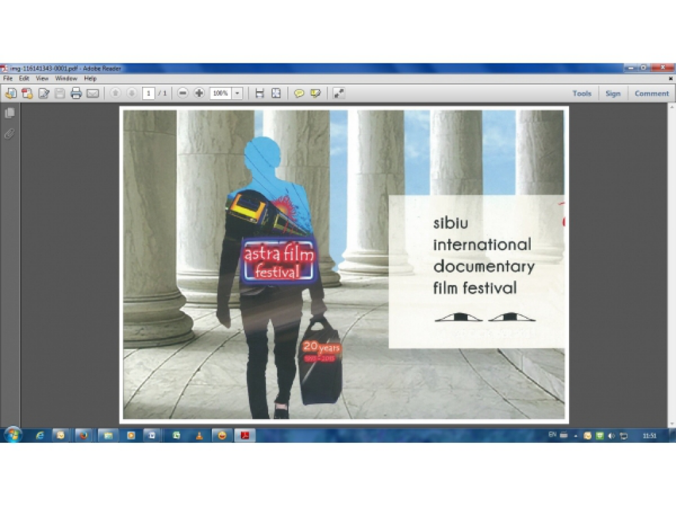
Task: Open VLC cone icon on the taskbar
Action: [199, 436]
